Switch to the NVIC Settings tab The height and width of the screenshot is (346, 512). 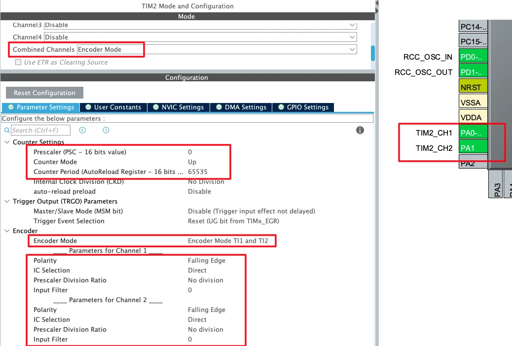(x=178, y=107)
